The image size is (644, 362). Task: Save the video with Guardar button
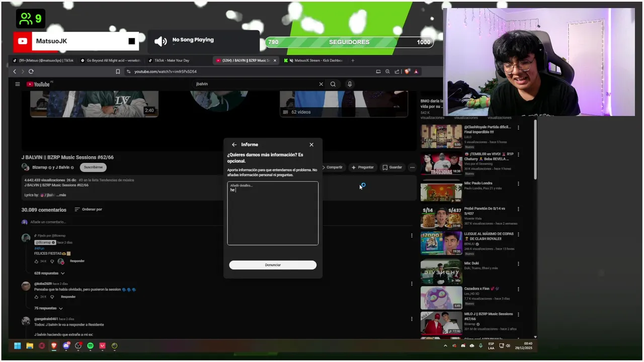(x=392, y=167)
